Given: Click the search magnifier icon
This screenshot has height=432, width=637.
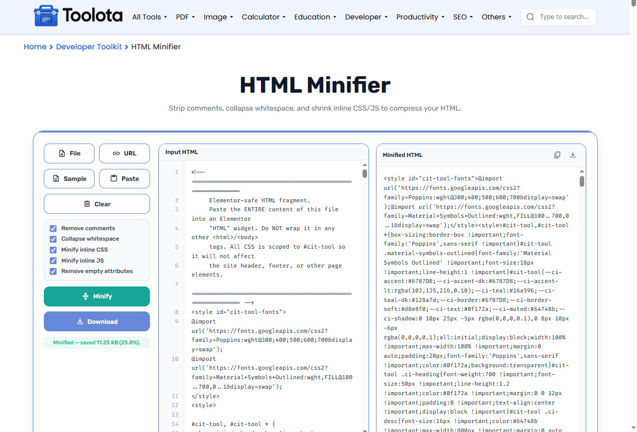Looking at the screenshot, I should pyautogui.click(x=530, y=17).
